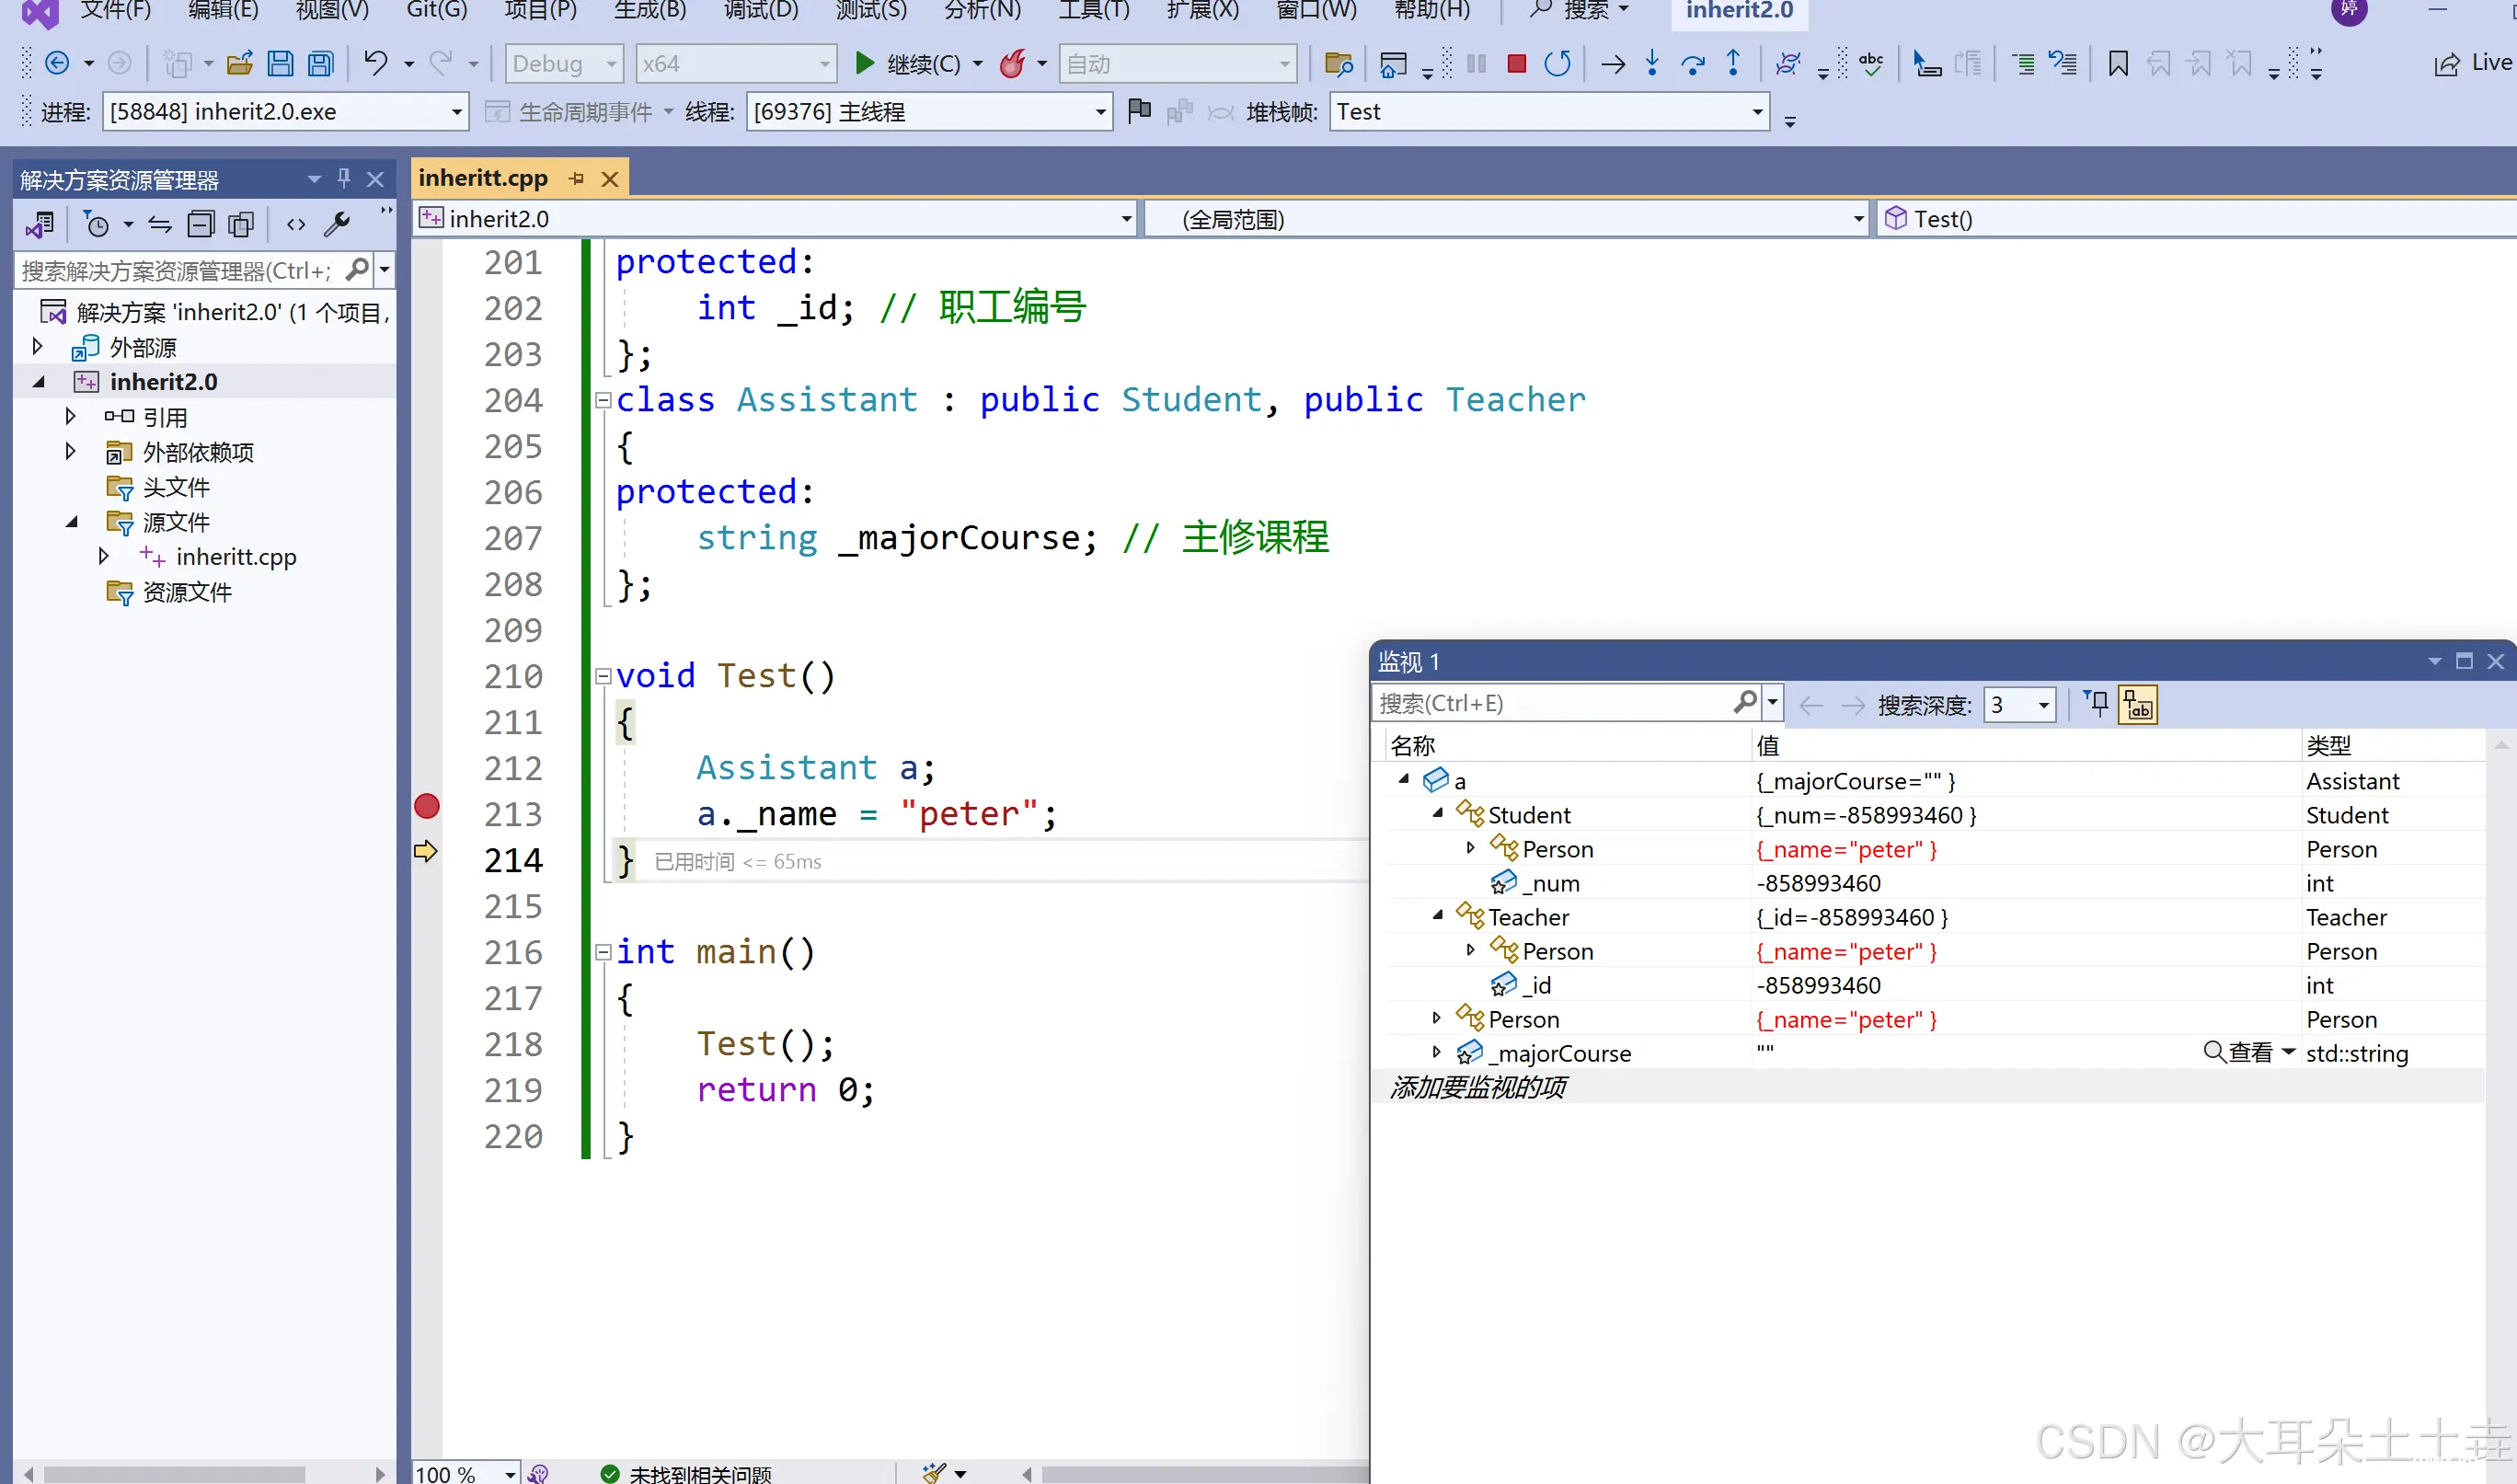Click the Step Into arrow icon
The width and height of the screenshot is (2517, 1484).
point(1651,64)
